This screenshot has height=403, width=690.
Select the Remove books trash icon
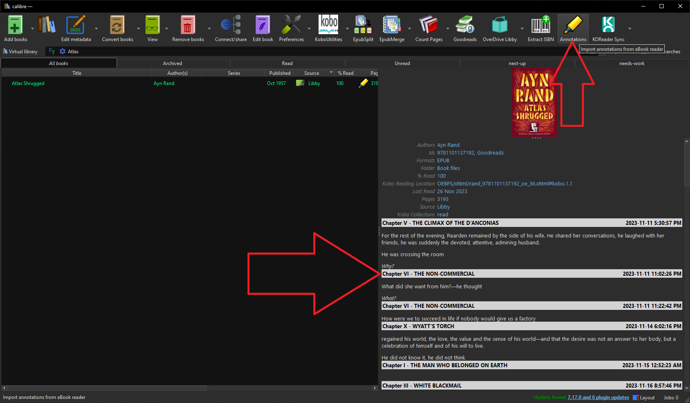pos(188,25)
